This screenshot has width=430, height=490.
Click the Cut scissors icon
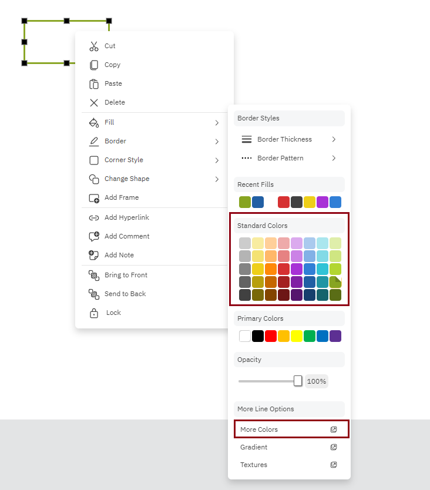coord(94,46)
